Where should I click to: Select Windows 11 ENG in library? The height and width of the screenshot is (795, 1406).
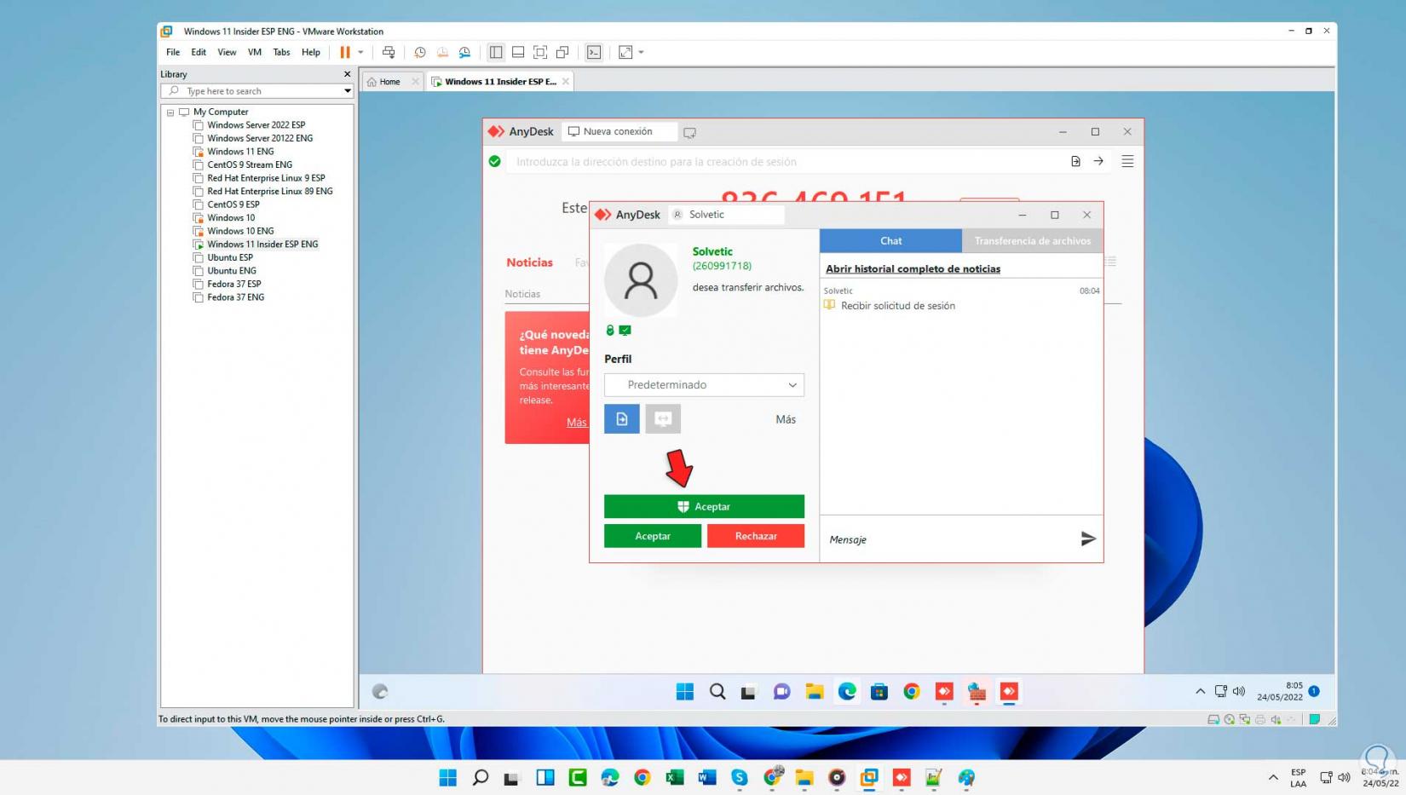(240, 152)
